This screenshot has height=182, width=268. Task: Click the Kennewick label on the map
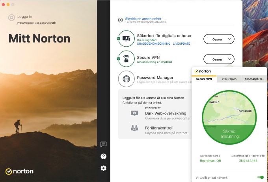pos(245,111)
